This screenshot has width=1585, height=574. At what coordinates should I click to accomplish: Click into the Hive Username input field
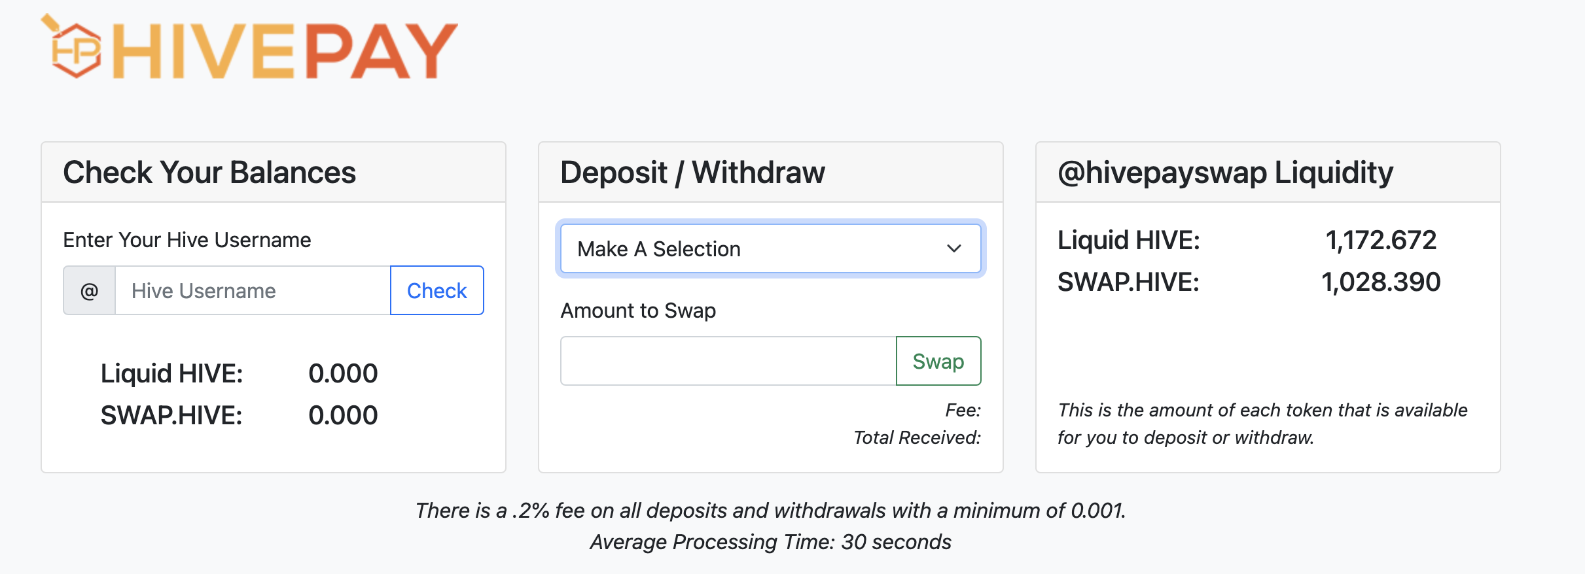coord(253,290)
